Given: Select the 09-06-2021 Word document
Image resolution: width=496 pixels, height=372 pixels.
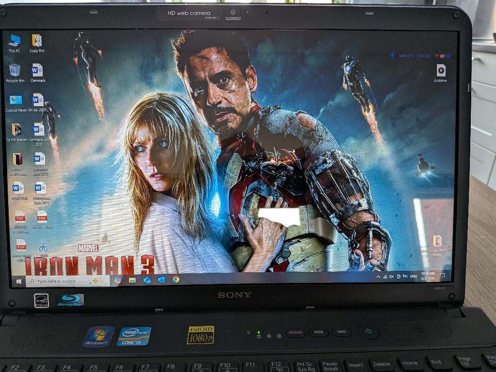Looking at the screenshot, I should tap(38, 103).
